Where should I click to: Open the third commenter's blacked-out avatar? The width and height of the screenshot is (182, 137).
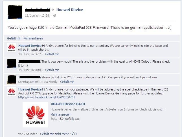point(12,79)
